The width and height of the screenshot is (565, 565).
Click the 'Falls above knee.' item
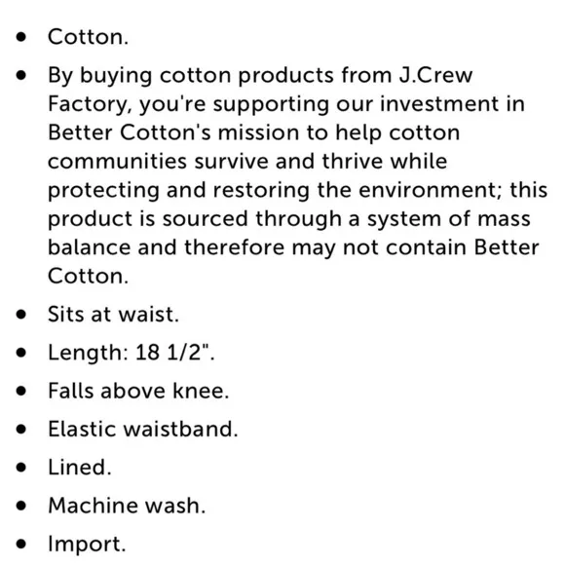click(x=138, y=391)
